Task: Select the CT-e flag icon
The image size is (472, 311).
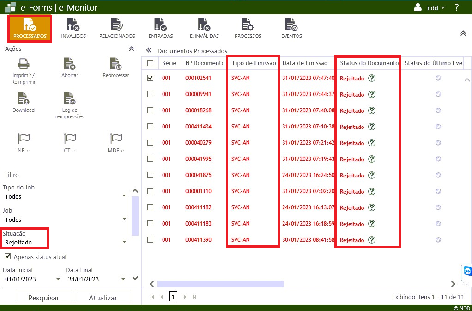Action: click(70, 139)
